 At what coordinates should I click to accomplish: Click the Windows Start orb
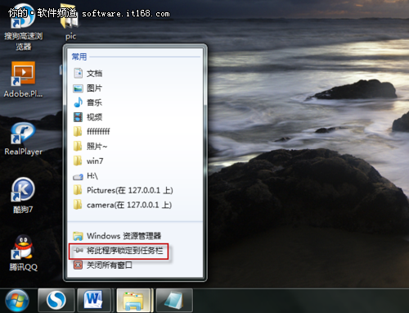17,301
